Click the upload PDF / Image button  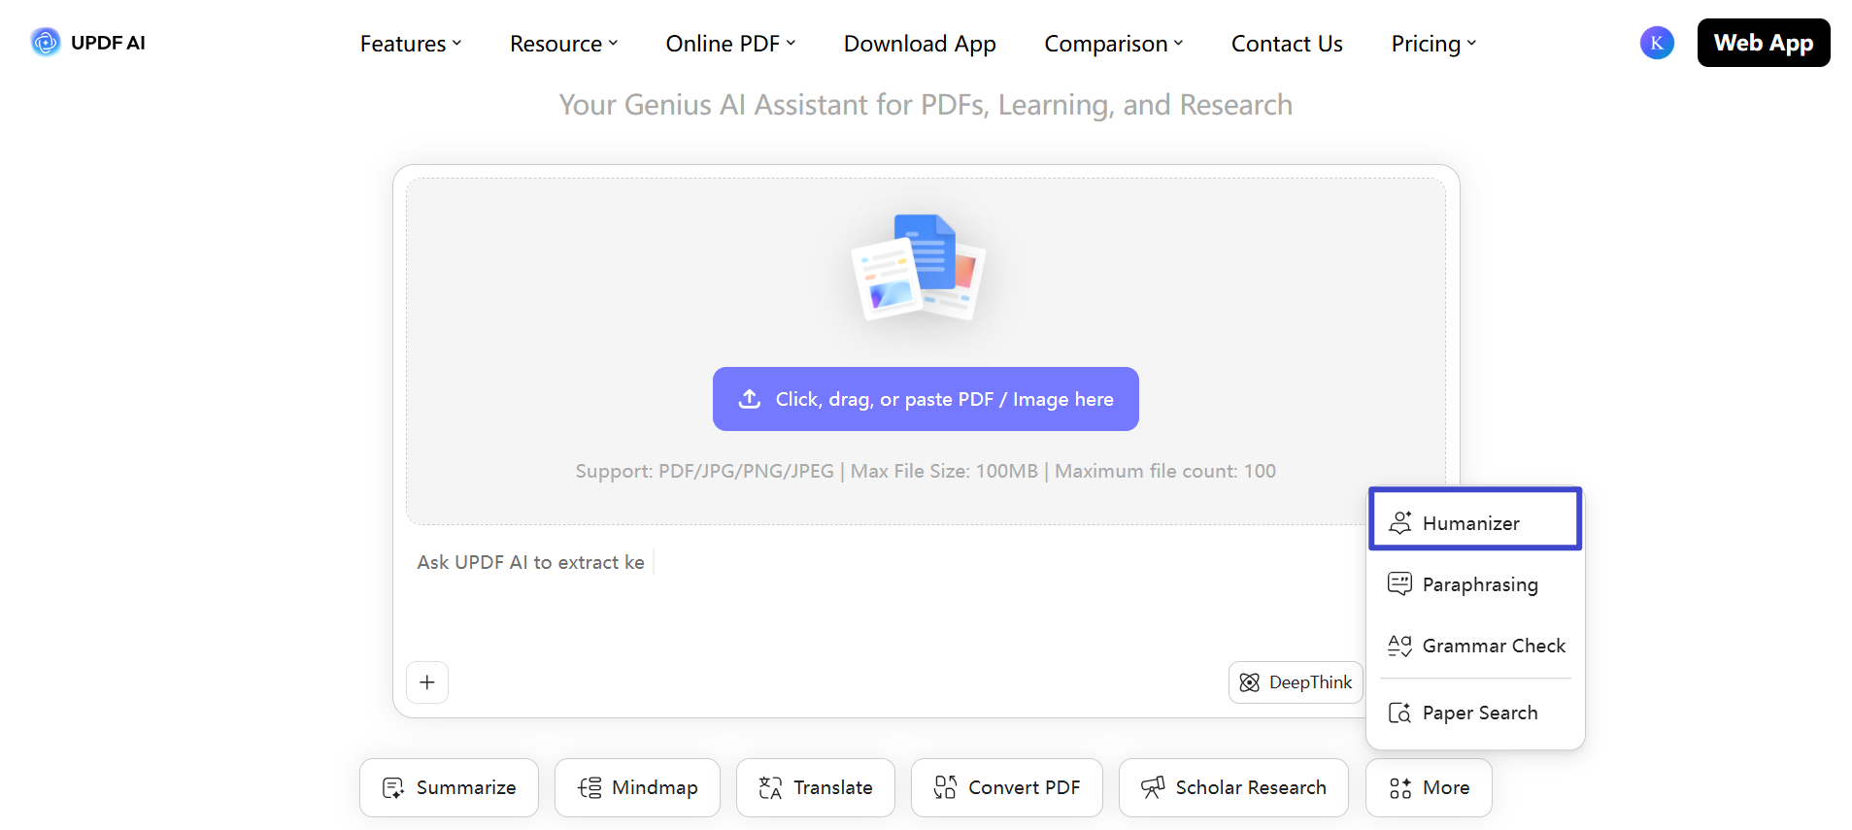pyautogui.click(x=926, y=399)
